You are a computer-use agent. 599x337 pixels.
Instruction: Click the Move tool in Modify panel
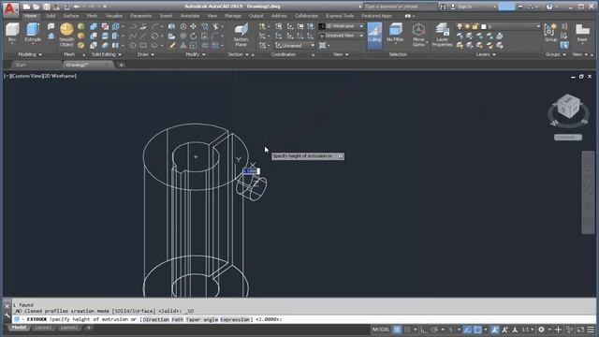pos(194,26)
